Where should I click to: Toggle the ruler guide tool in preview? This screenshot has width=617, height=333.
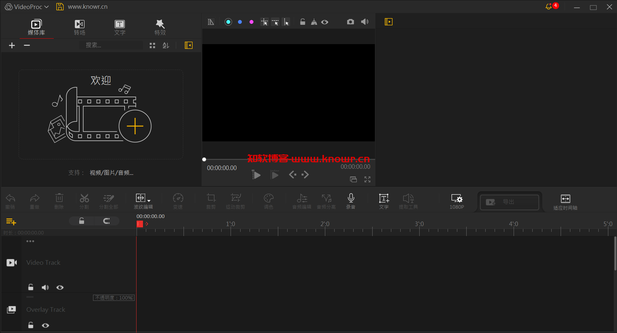211,22
